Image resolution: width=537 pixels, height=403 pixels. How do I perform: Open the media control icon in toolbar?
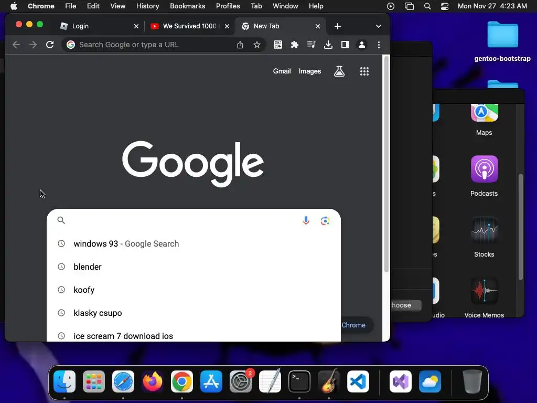click(312, 45)
